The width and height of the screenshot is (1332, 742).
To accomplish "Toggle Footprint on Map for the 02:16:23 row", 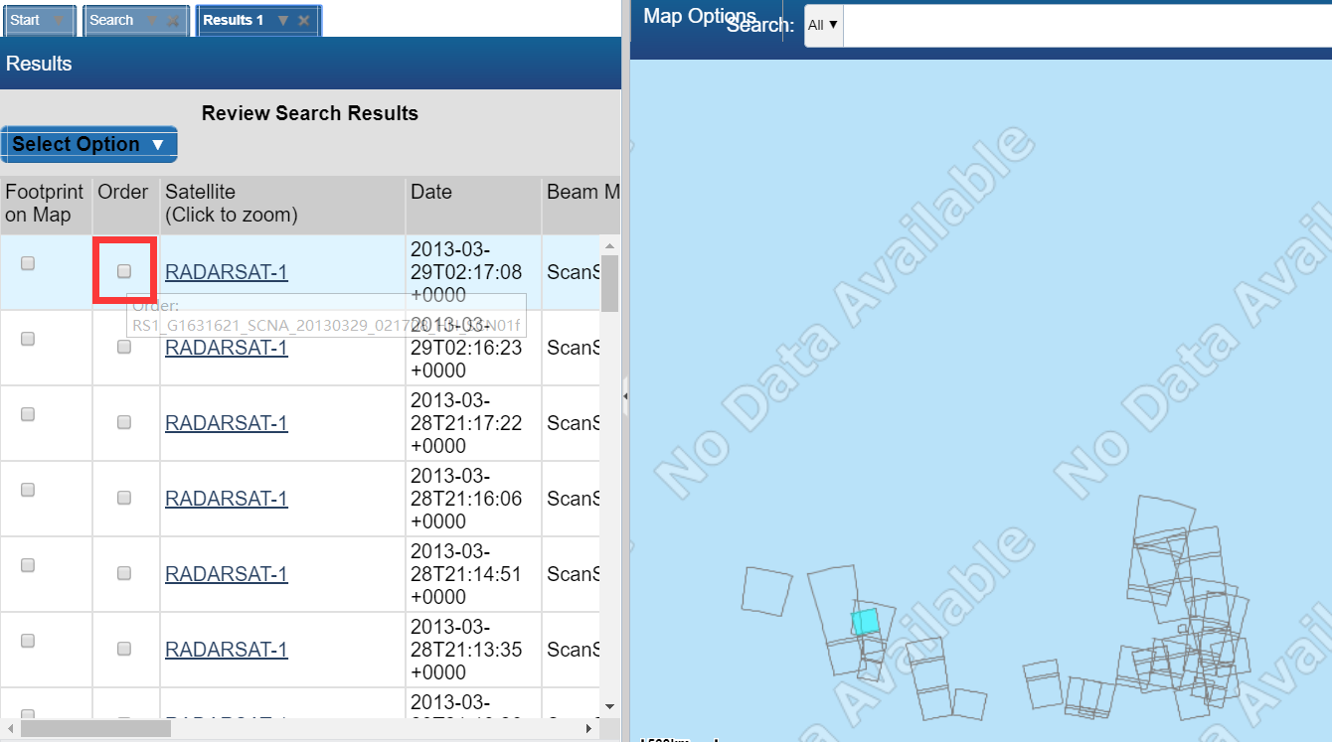I will pyautogui.click(x=28, y=339).
